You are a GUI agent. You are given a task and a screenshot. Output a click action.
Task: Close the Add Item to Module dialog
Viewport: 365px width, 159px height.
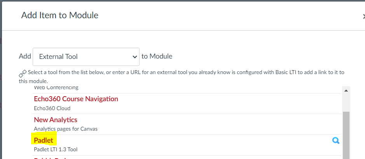(x=363, y=16)
